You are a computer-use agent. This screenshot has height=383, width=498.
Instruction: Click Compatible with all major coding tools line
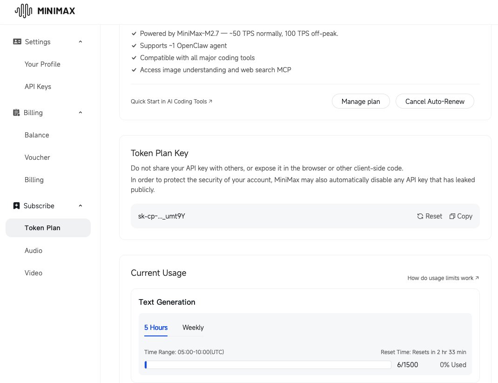pos(197,58)
